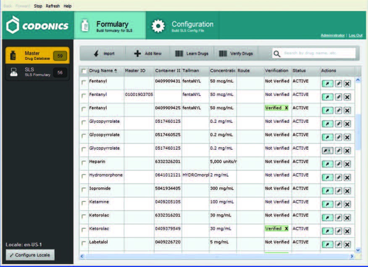
Task: Open the Formulary tab
Action: [x=110, y=25]
